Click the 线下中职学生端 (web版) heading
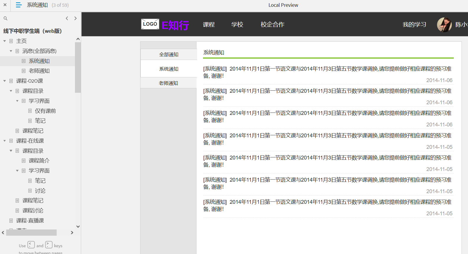468x254 pixels. (32, 31)
